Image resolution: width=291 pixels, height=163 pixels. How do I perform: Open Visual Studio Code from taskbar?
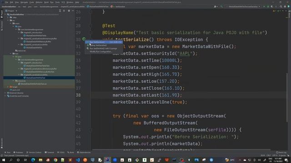coord(78,160)
